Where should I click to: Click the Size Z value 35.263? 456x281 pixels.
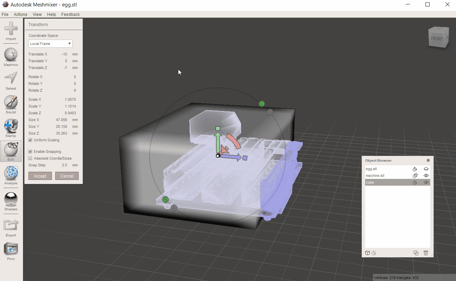point(62,134)
